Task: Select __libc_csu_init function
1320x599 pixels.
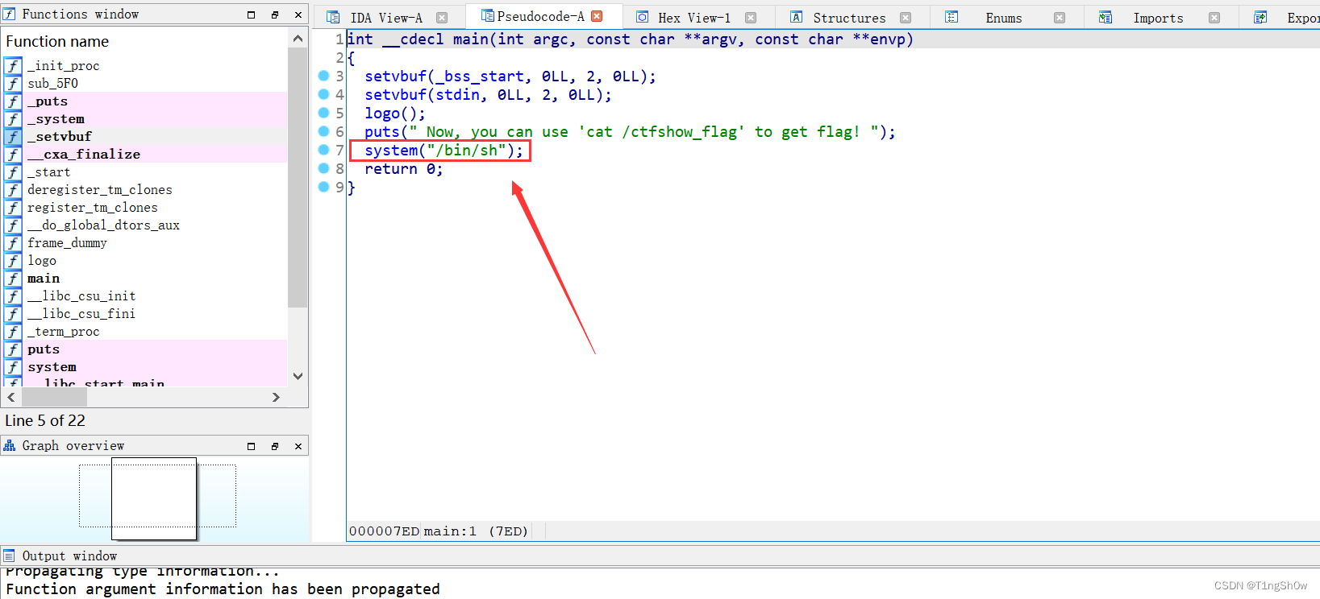Action: coord(81,296)
